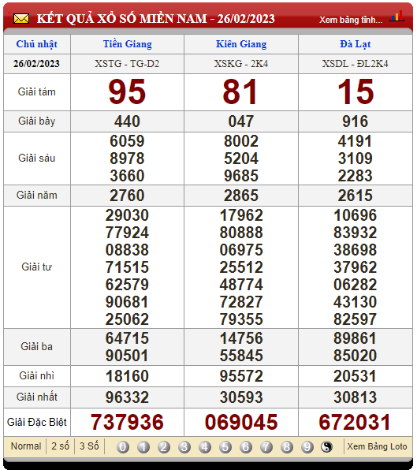Select digit 6 filter ball

tap(246, 447)
